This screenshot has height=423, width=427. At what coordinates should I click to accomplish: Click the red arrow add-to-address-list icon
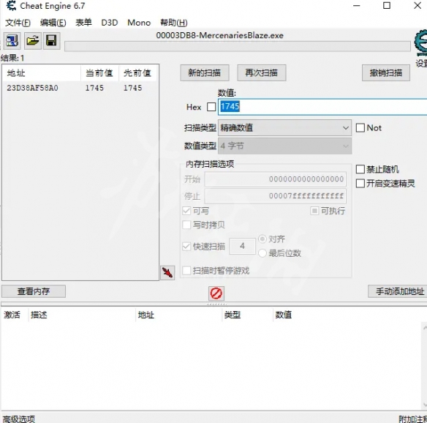pyautogui.click(x=167, y=272)
